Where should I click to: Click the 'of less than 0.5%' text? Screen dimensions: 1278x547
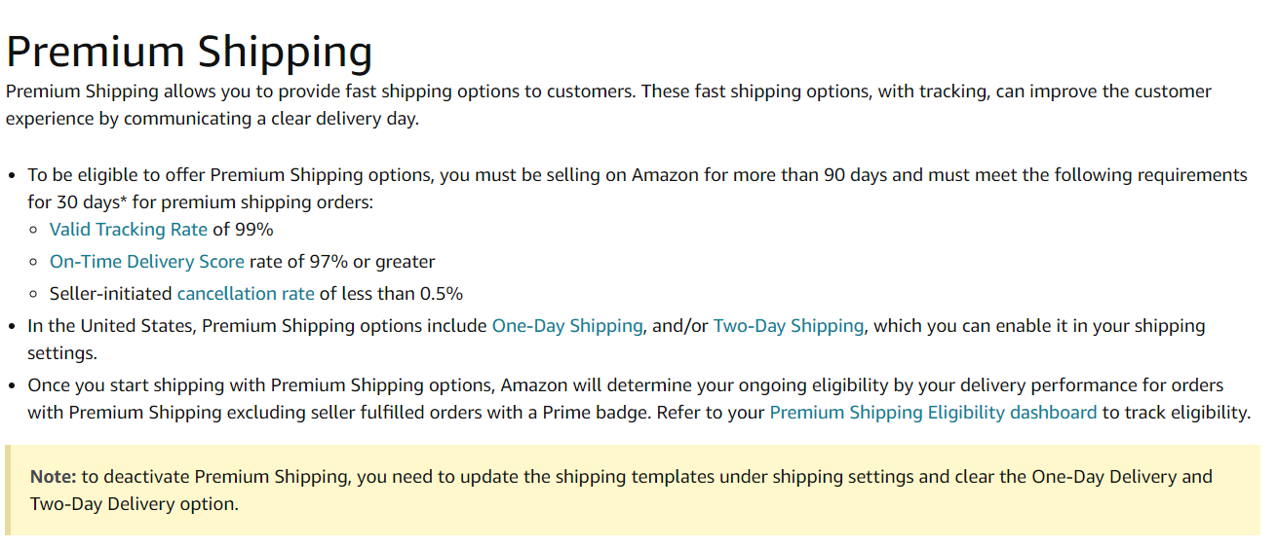(x=392, y=293)
